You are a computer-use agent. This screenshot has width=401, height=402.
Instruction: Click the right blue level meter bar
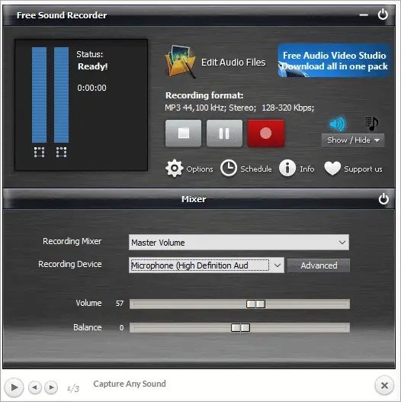click(x=61, y=95)
